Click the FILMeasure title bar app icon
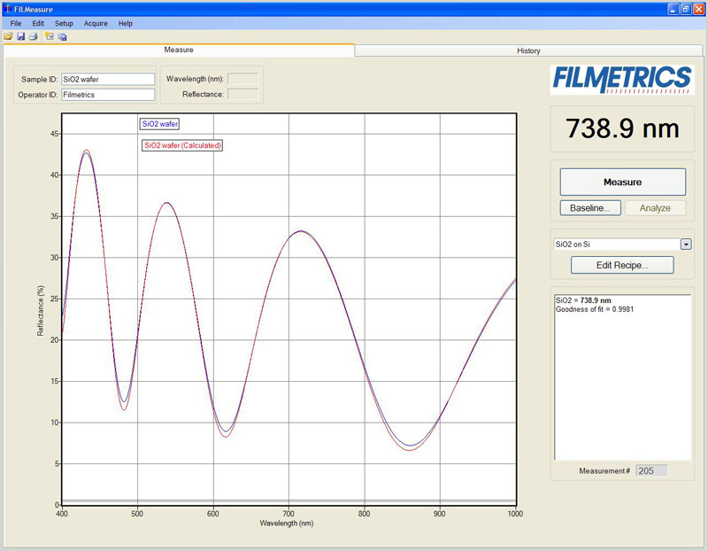Screen dimensions: 708x551 click(x=8, y=7)
